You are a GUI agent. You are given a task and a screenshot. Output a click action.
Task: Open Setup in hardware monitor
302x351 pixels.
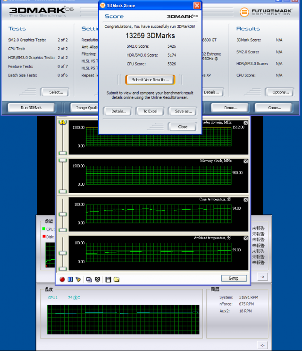tap(234, 278)
